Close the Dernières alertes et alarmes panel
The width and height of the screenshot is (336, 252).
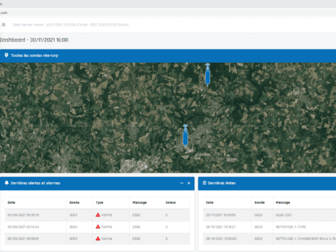[189, 183]
